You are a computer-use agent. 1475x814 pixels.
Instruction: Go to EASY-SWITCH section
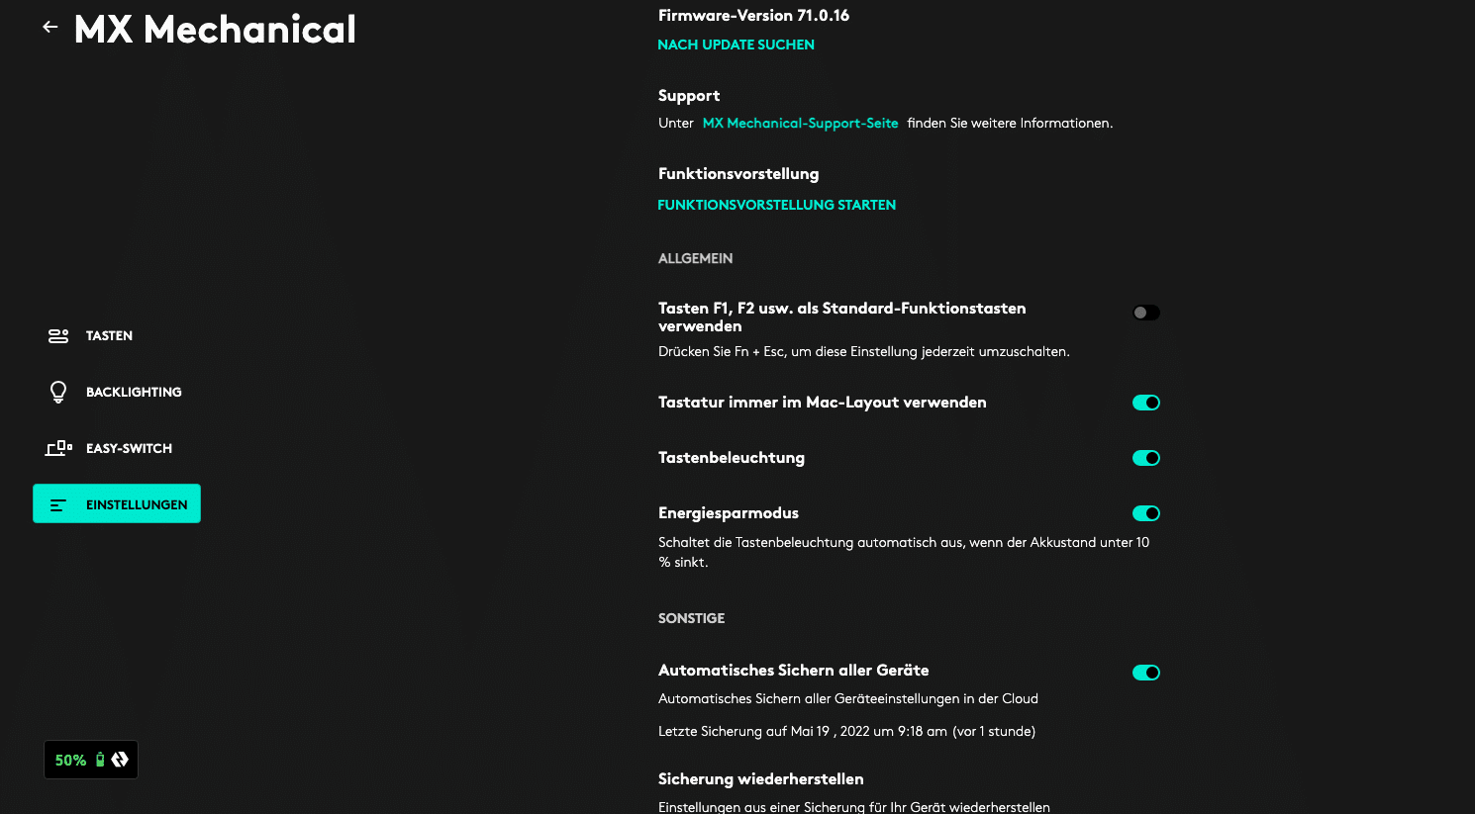coord(129,449)
